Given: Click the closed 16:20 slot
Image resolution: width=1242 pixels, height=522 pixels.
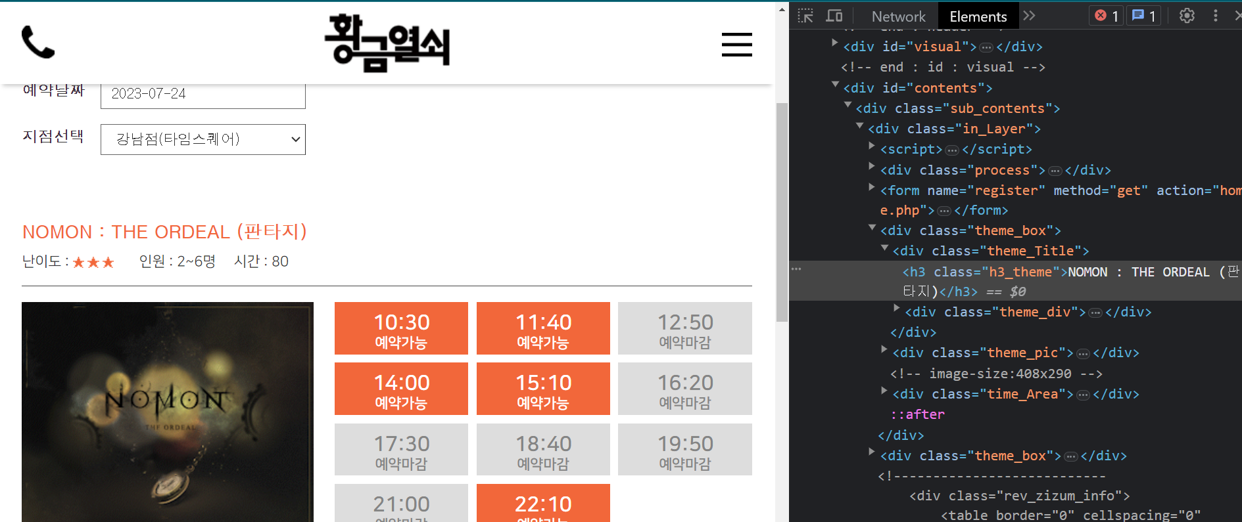Looking at the screenshot, I should tap(685, 389).
